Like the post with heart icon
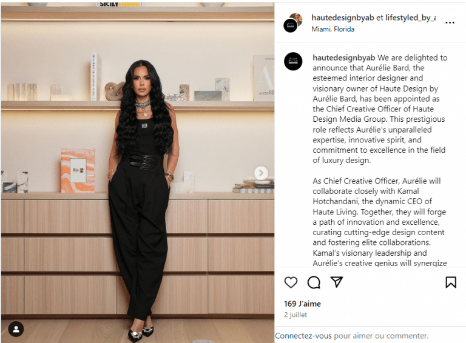This screenshot has width=466, height=343. coord(291,282)
